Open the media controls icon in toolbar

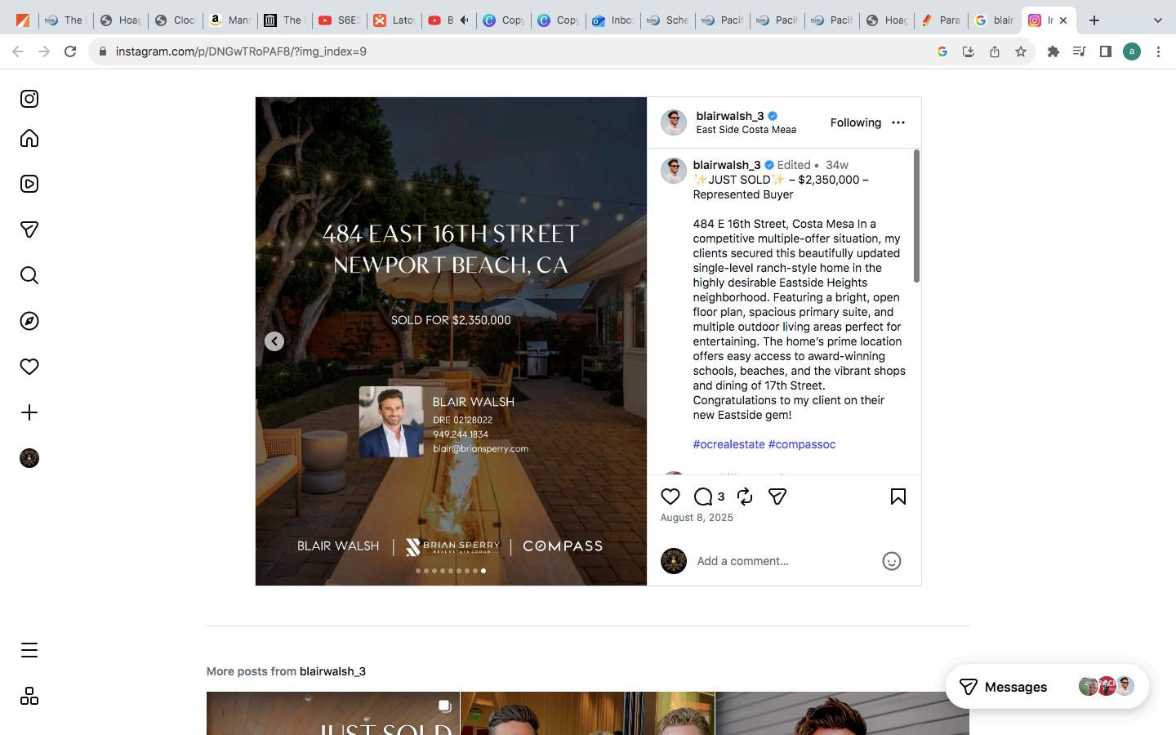(x=1080, y=51)
